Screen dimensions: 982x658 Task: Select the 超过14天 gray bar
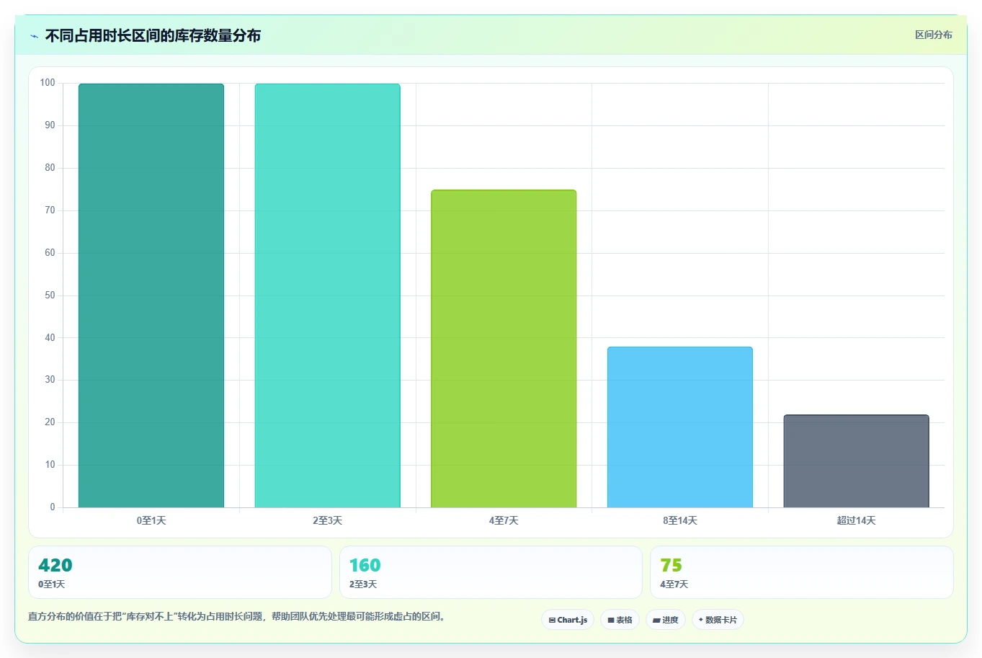856,461
